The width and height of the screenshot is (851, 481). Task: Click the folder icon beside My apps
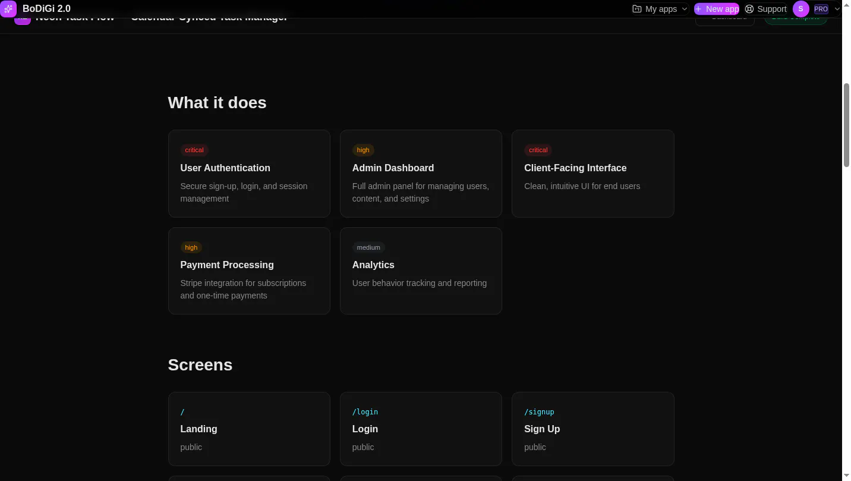click(x=637, y=9)
